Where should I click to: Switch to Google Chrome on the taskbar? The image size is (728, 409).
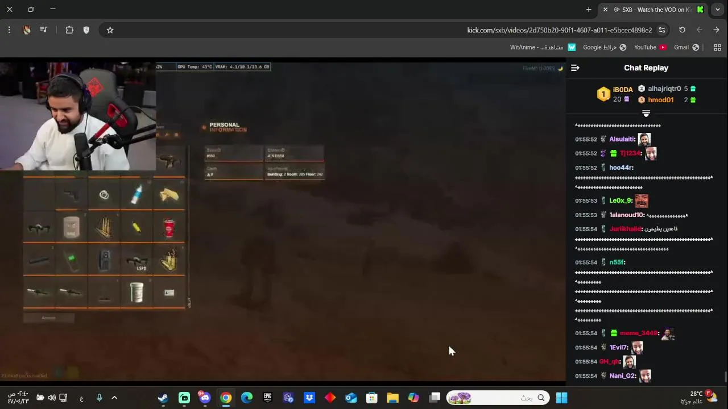(x=226, y=398)
